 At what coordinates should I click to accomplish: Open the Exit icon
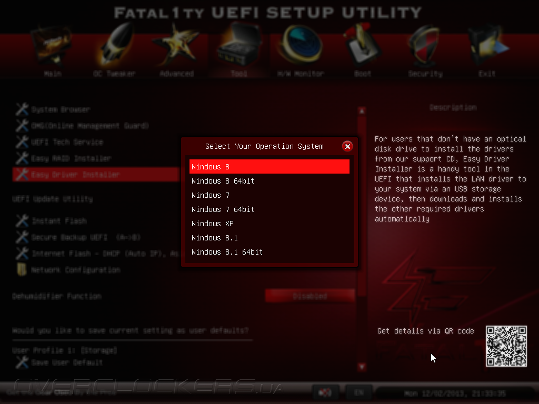[x=487, y=45]
